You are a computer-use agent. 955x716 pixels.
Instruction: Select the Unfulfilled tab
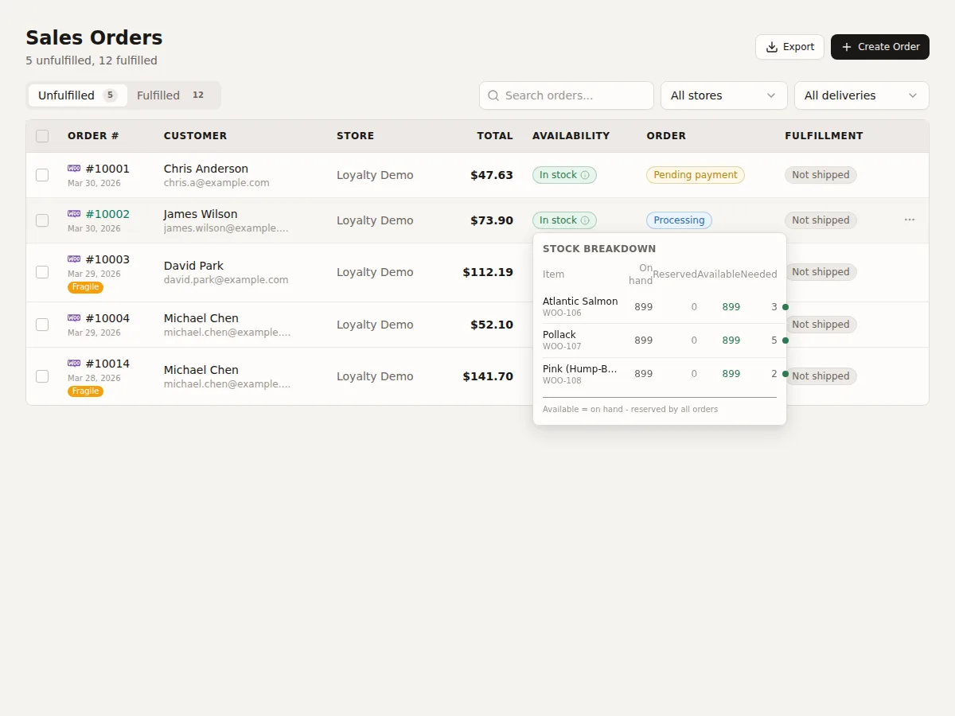78,95
